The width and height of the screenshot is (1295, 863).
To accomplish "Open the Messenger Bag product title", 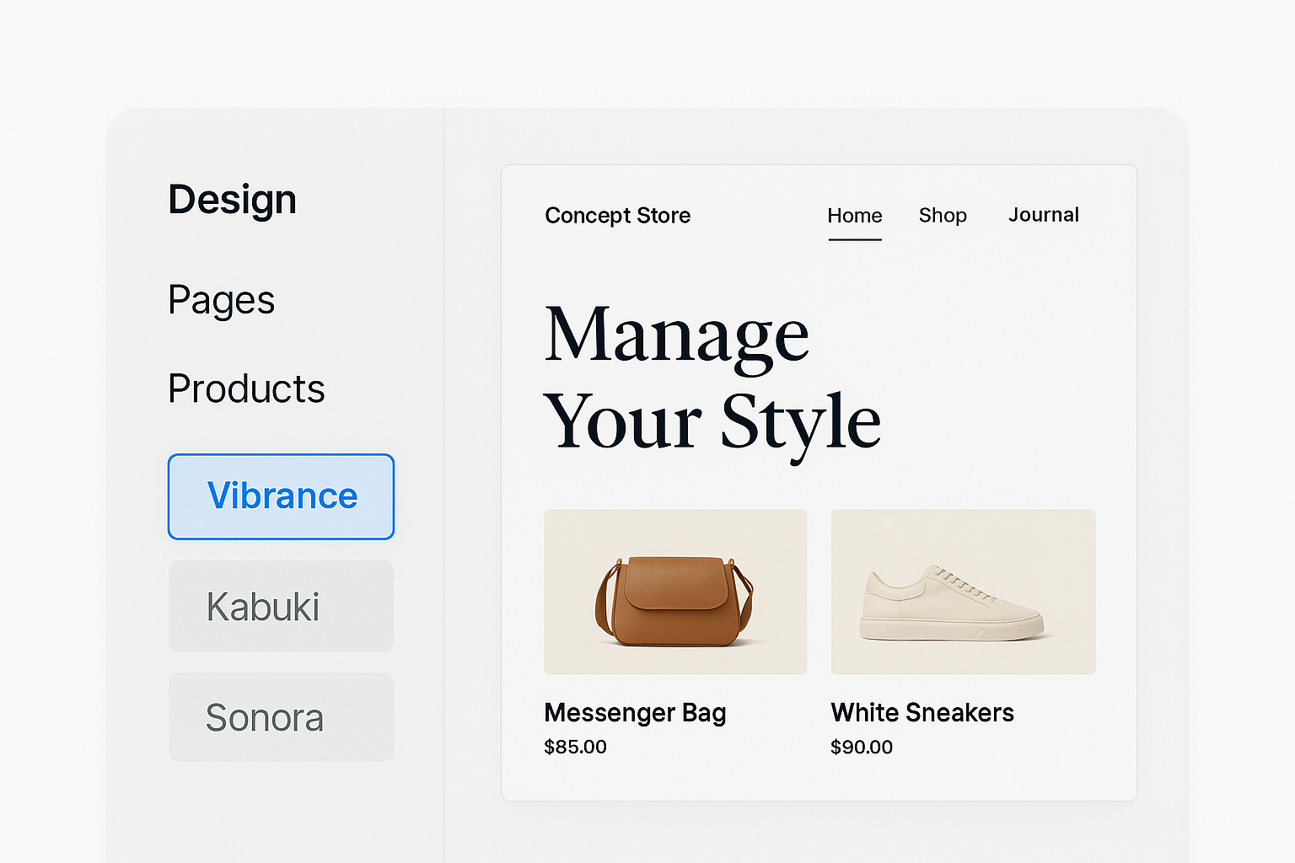I will pos(635,713).
